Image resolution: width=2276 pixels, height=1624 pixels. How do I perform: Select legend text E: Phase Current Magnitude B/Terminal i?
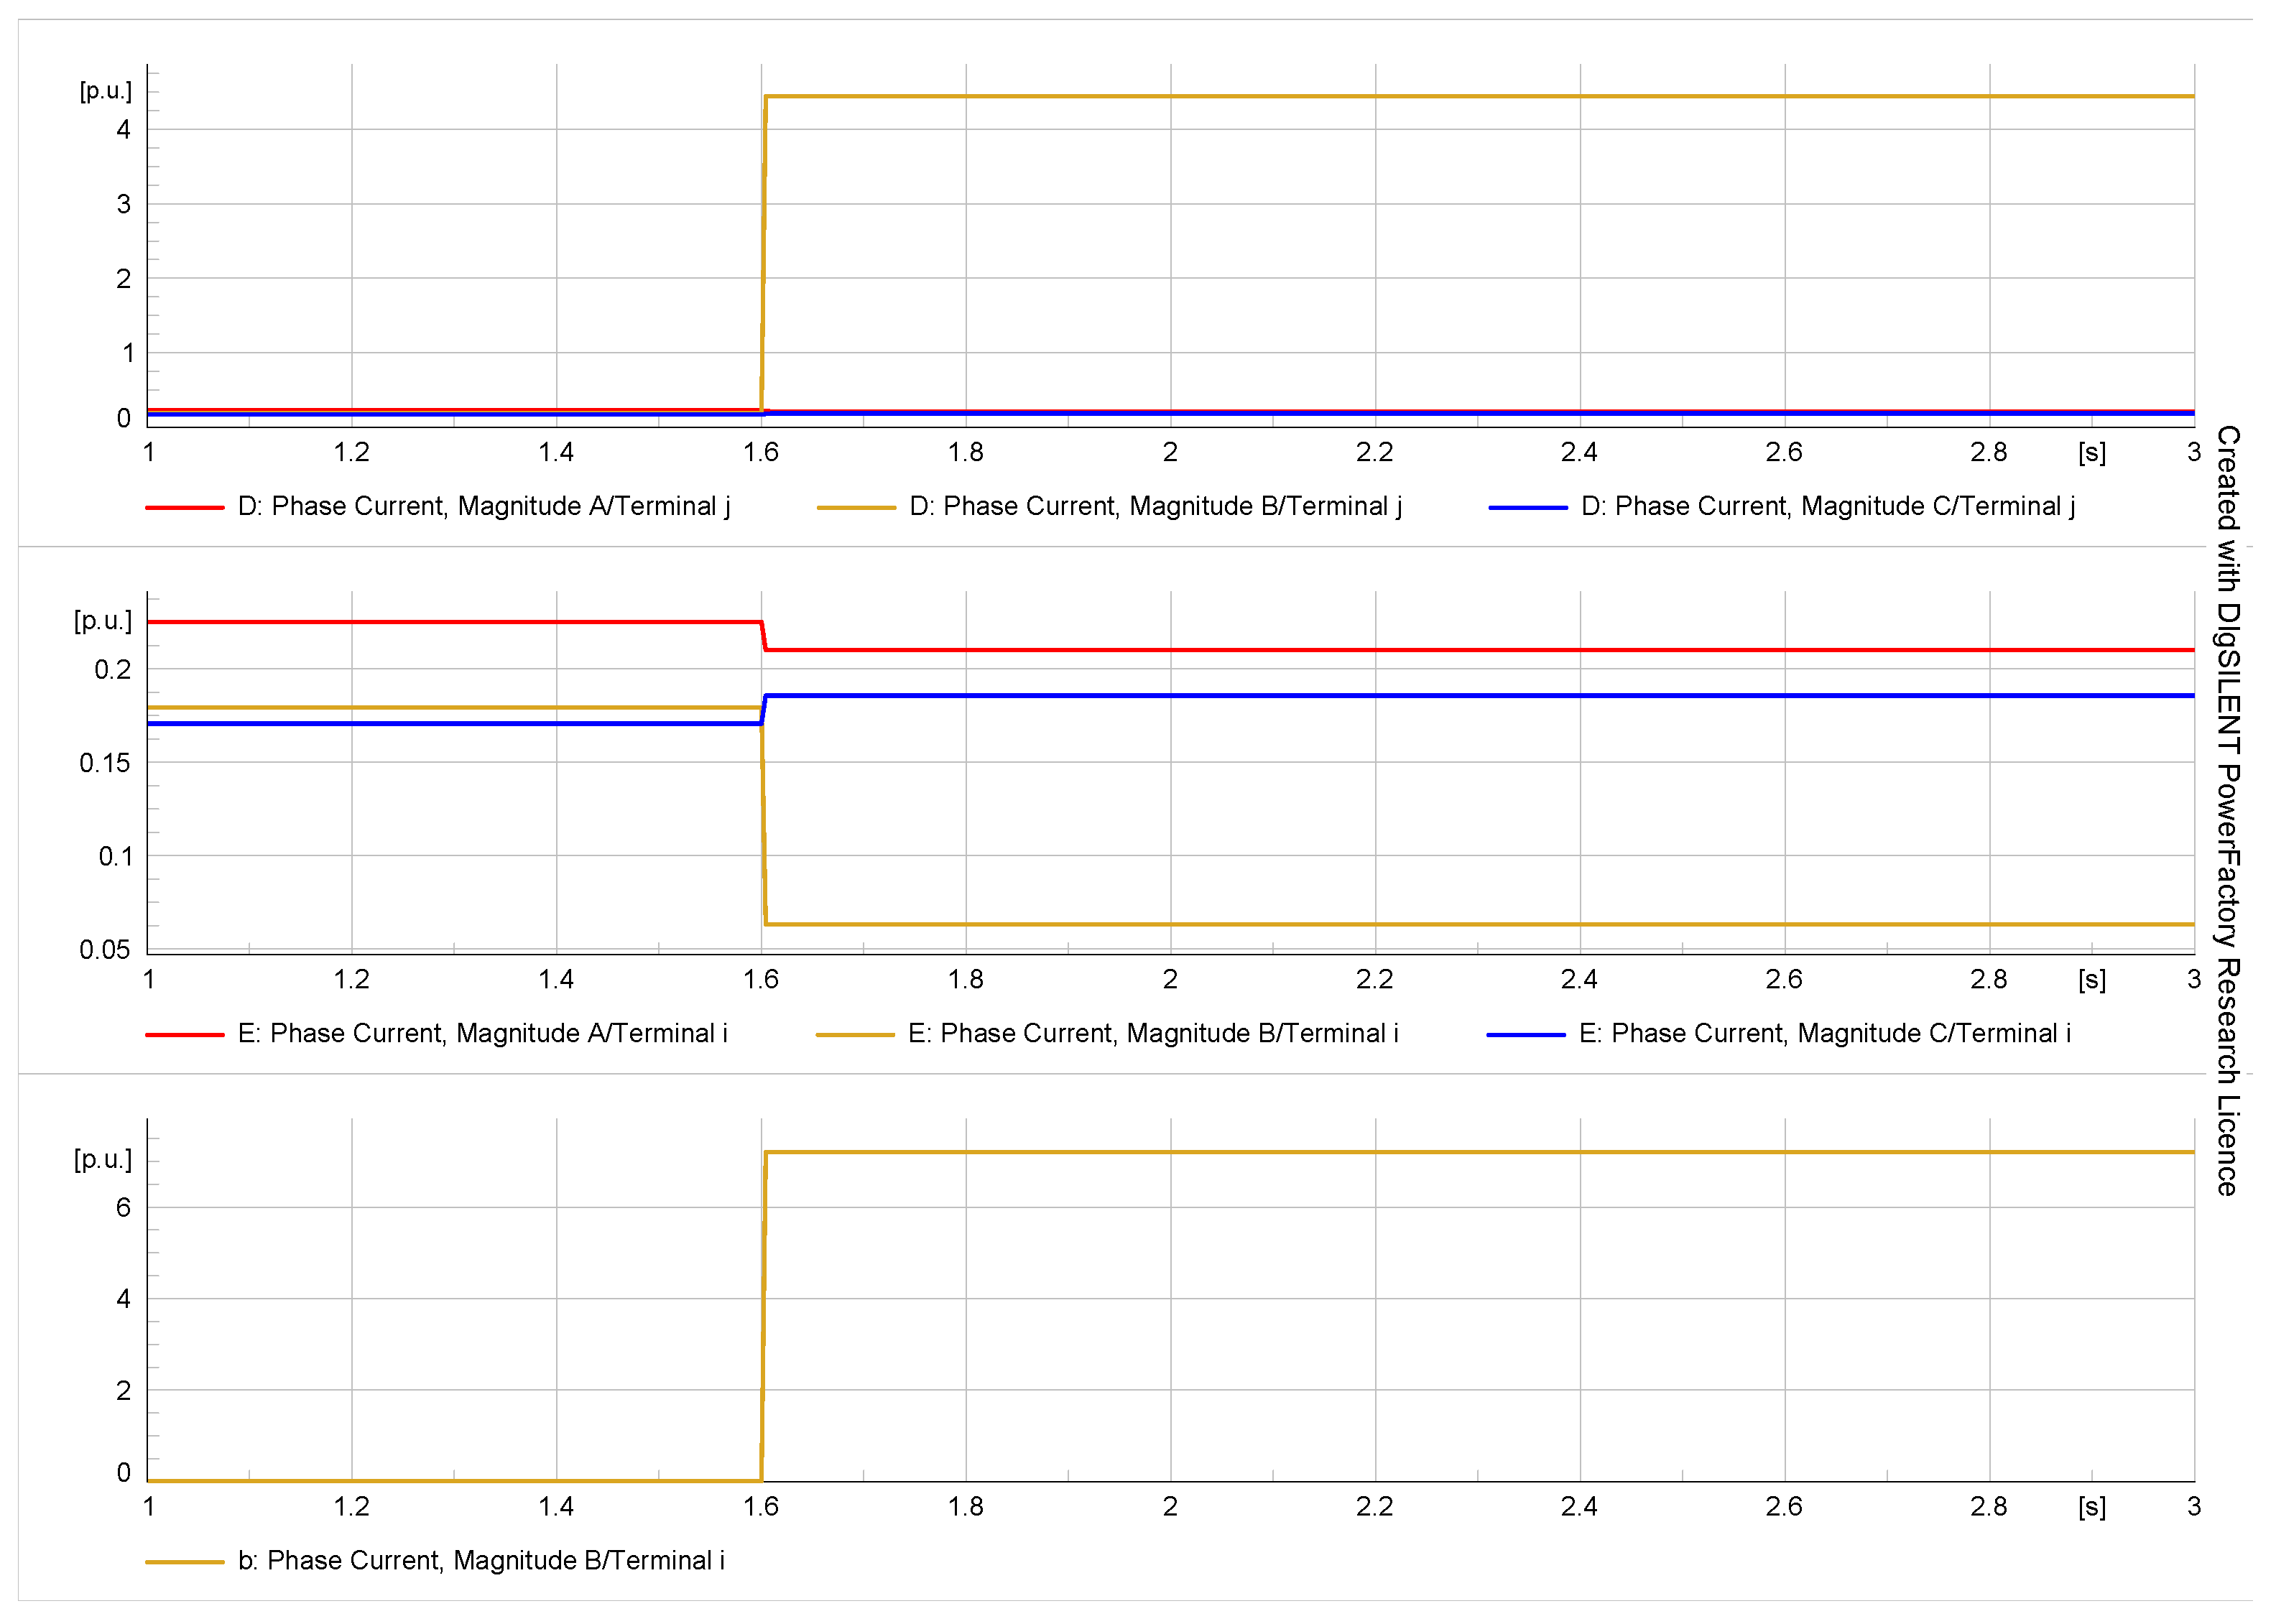coord(1153,1034)
